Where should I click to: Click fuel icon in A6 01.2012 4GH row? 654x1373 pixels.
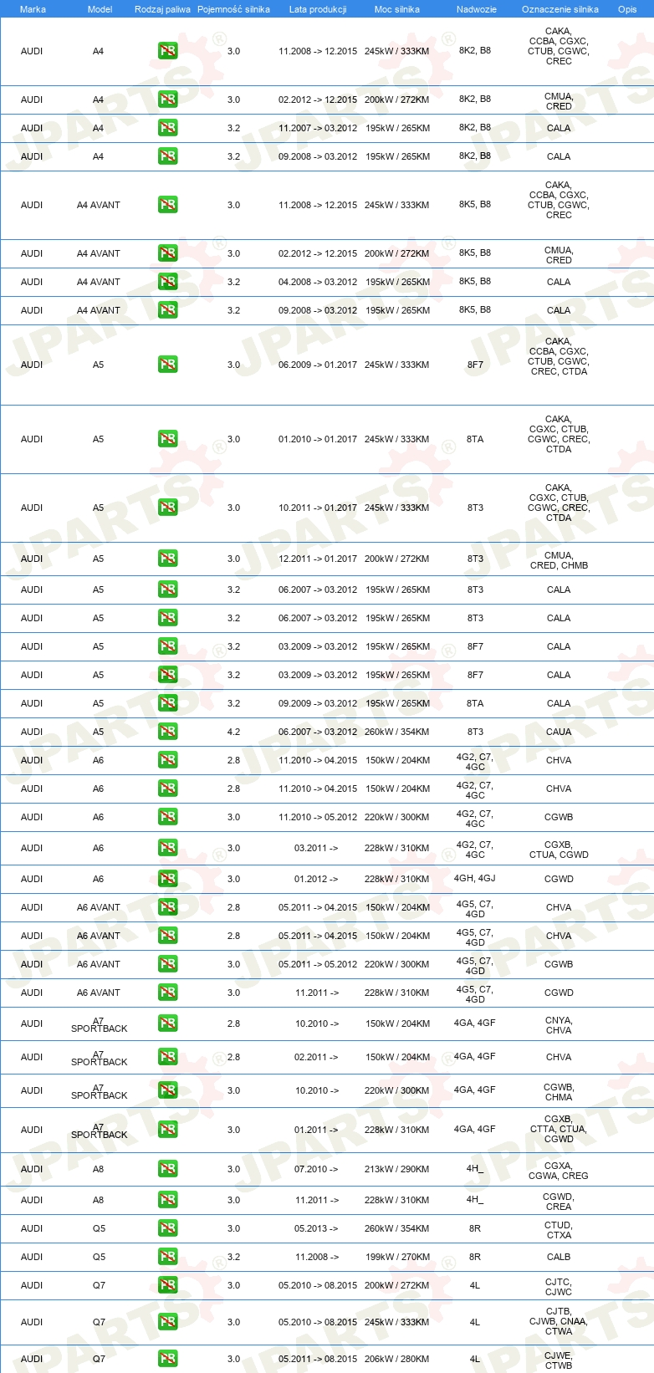[167, 879]
